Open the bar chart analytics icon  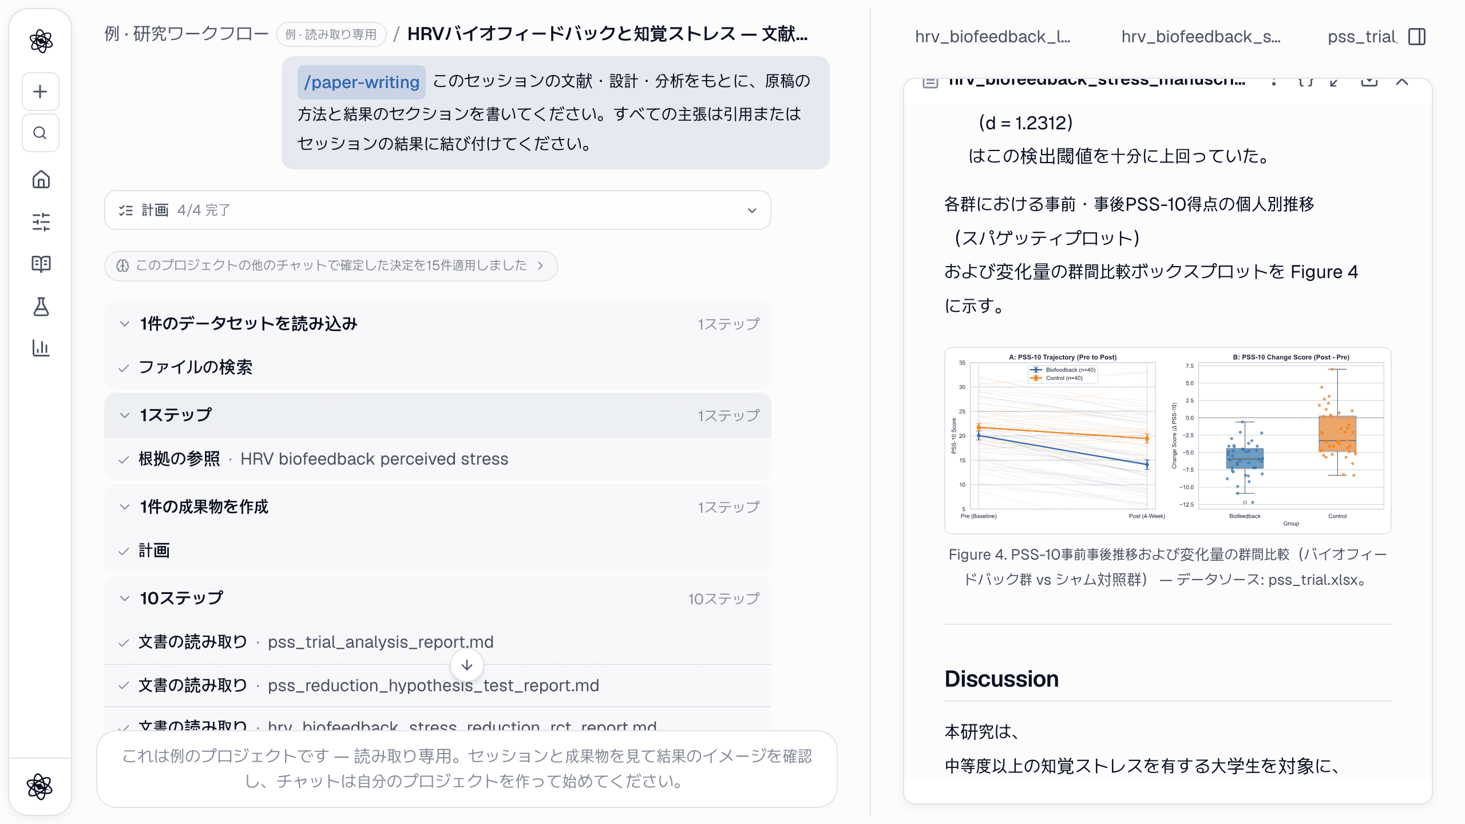(41, 348)
